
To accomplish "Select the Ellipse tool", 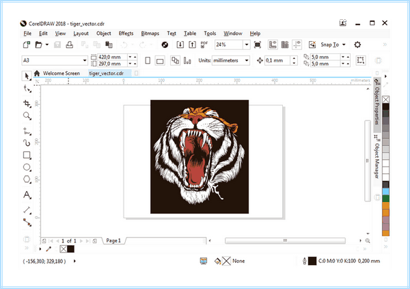I will 27,167.
